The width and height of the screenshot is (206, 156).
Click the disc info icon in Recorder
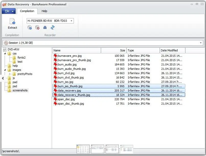coord(30,27)
